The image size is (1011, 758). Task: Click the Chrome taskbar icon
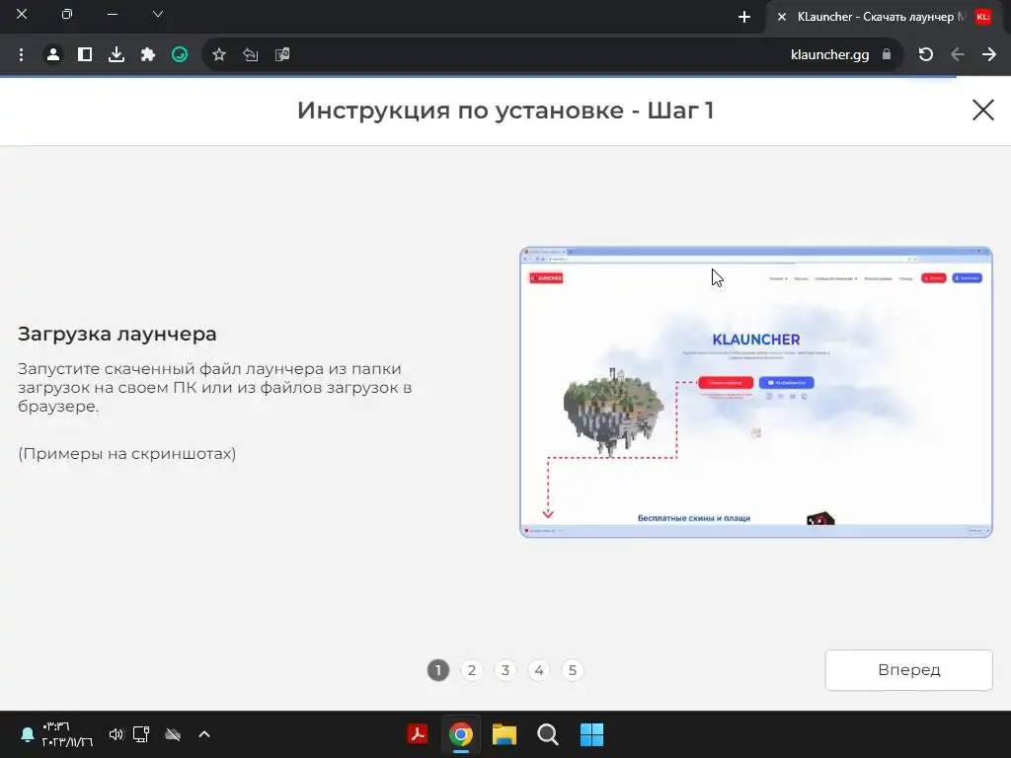pos(461,734)
